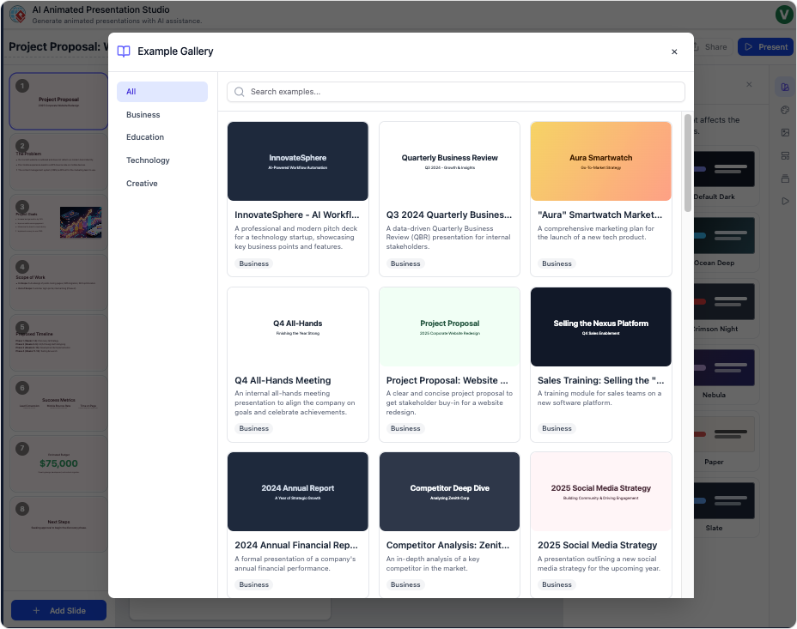This screenshot has width=797, height=629.
Task: Click the stacked layers icon in right sidebar
Action: (784, 178)
